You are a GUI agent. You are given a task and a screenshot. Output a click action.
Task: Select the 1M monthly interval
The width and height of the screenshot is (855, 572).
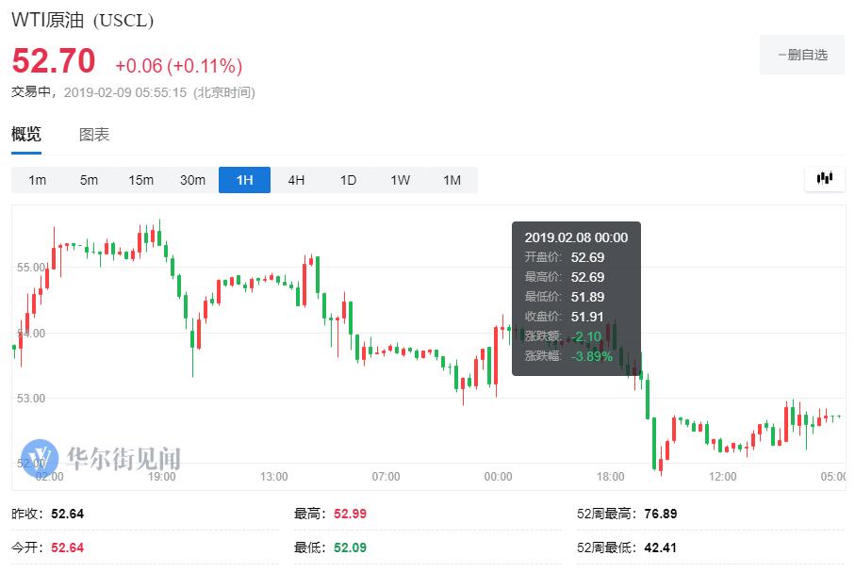tap(452, 180)
